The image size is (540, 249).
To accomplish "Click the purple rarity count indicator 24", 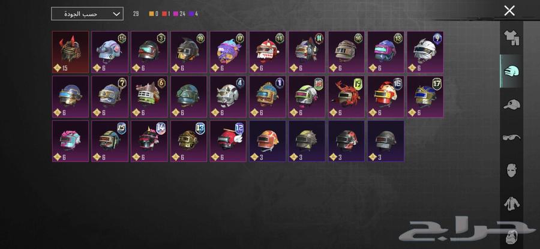I will [179, 14].
